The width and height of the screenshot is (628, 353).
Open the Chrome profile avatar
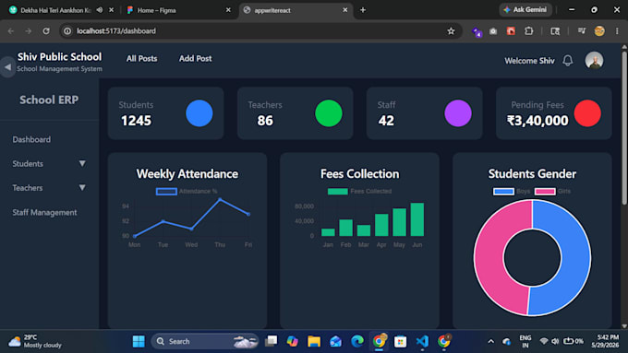pyautogui.click(x=599, y=30)
